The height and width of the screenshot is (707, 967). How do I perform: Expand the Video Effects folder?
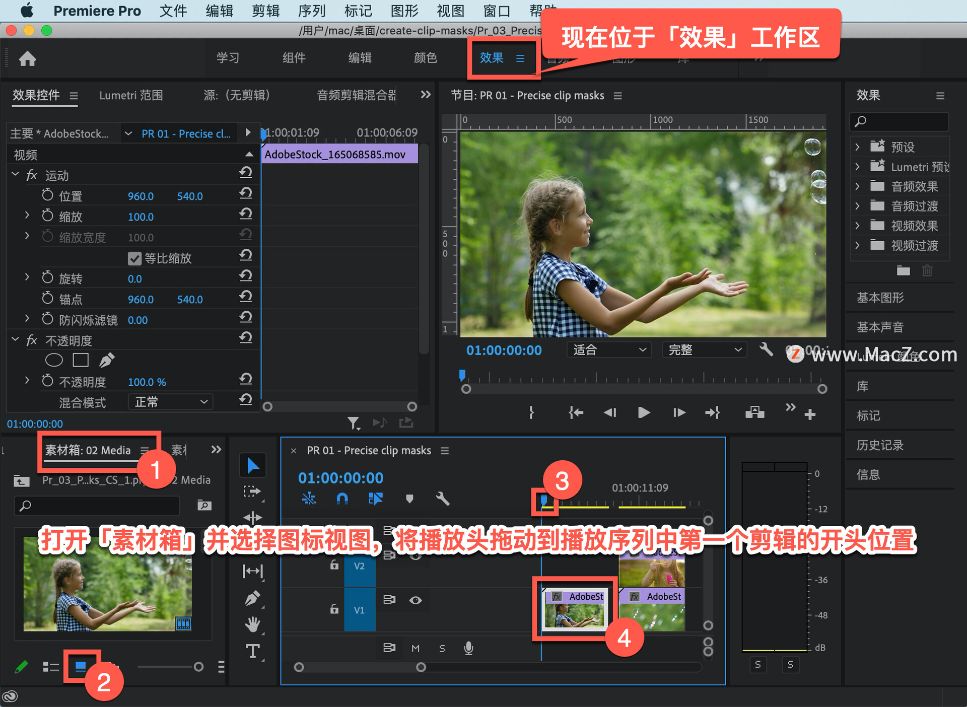coord(857,225)
